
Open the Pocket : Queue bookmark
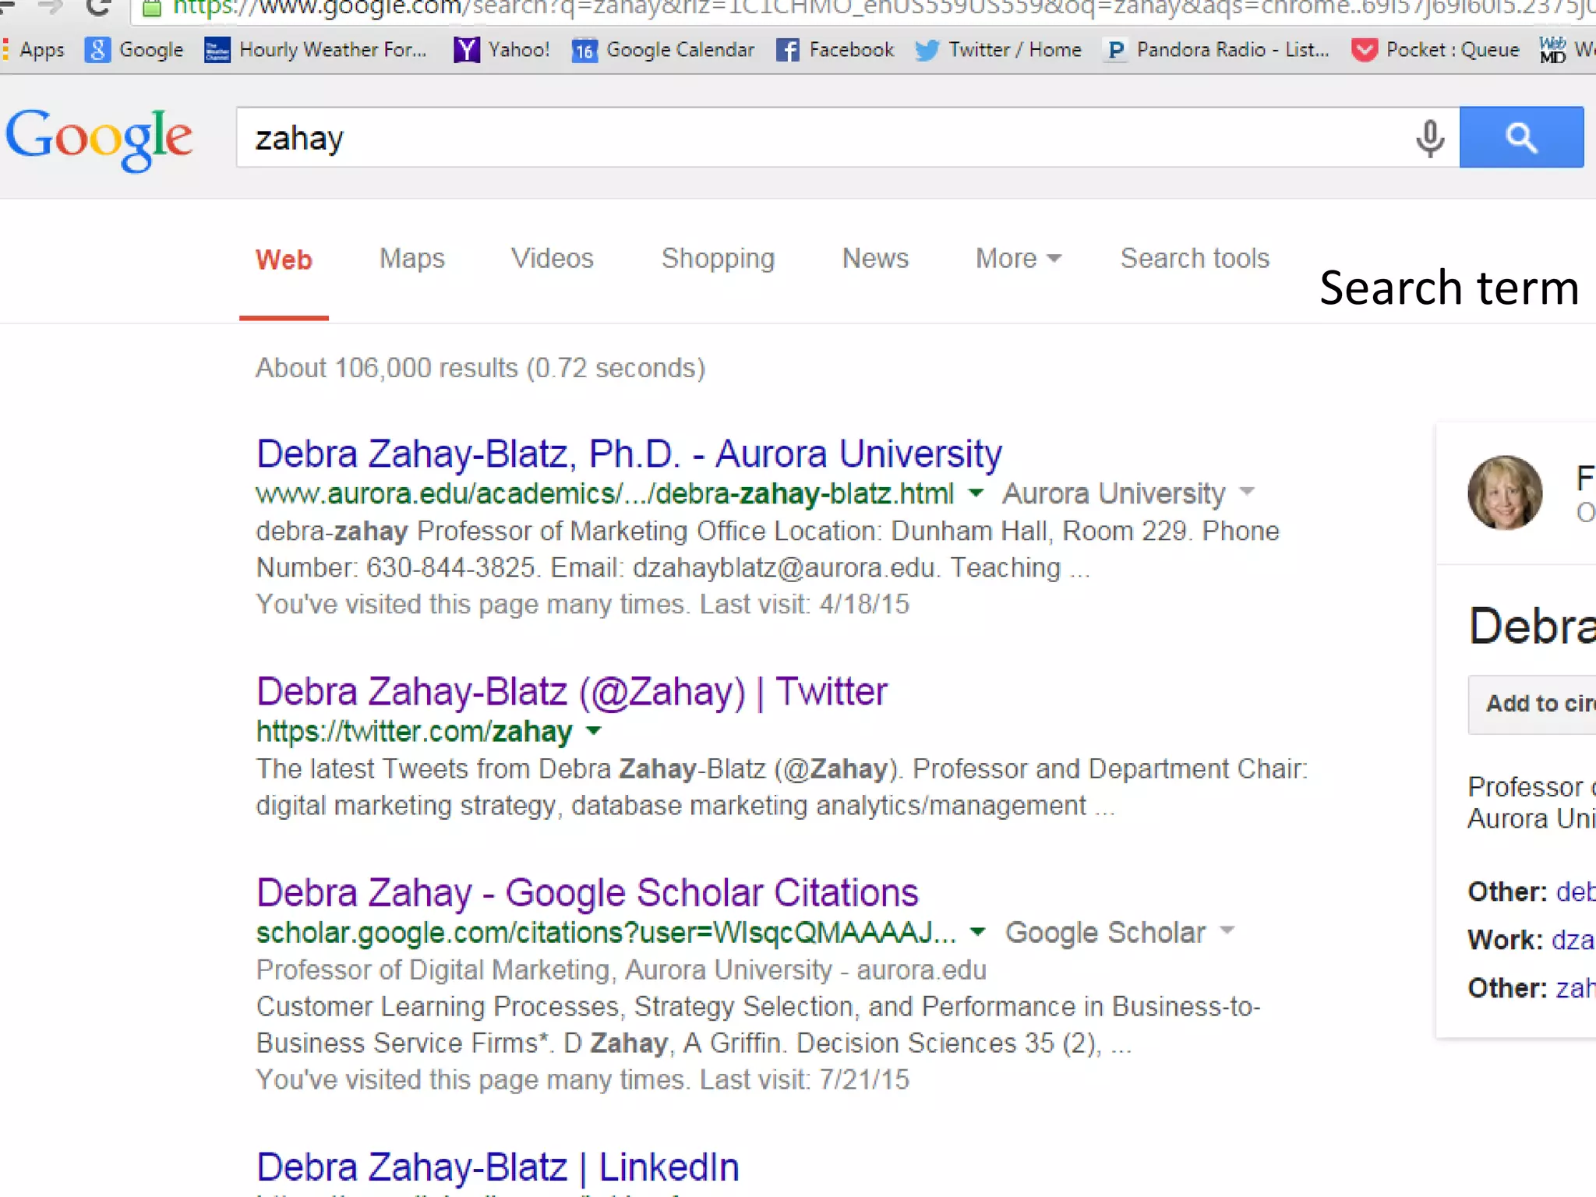click(x=1435, y=50)
